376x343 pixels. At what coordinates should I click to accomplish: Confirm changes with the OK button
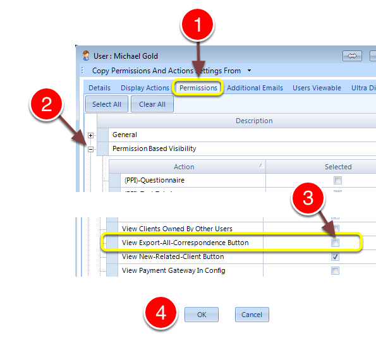[202, 315]
